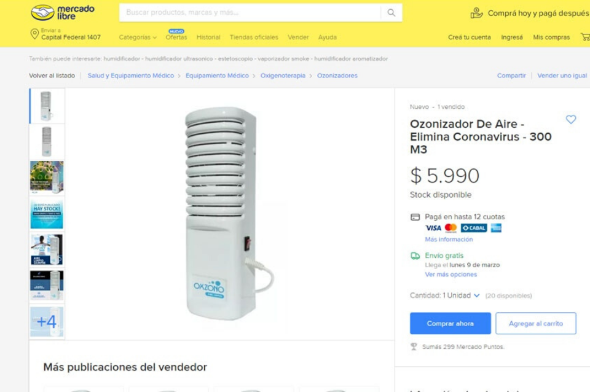The width and height of the screenshot is (590, 392).
Task: Select the HAY STOCK thumbnail image
Action: (47, 213)
